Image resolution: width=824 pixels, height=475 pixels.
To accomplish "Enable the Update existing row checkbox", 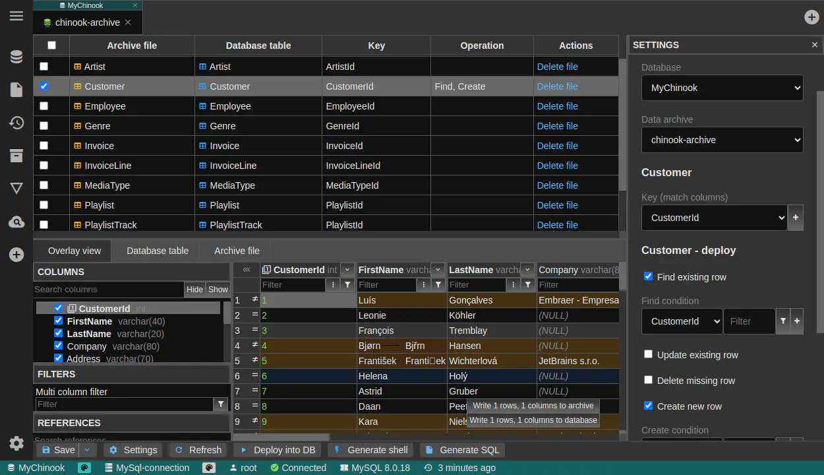I will tap(648, 354).
